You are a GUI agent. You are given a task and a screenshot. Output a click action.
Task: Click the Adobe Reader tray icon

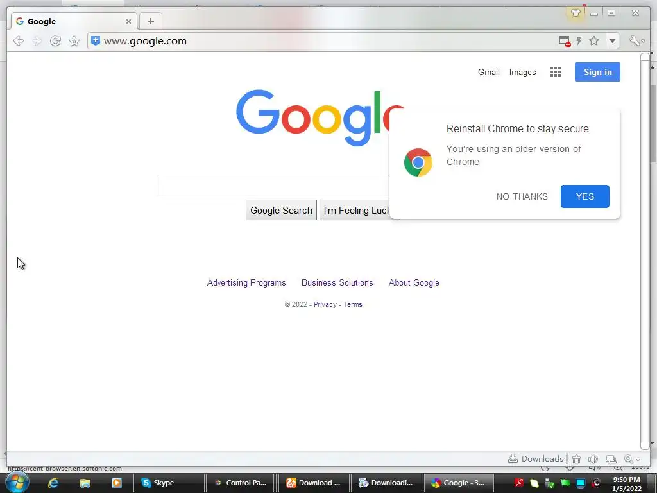pos(518,483)
